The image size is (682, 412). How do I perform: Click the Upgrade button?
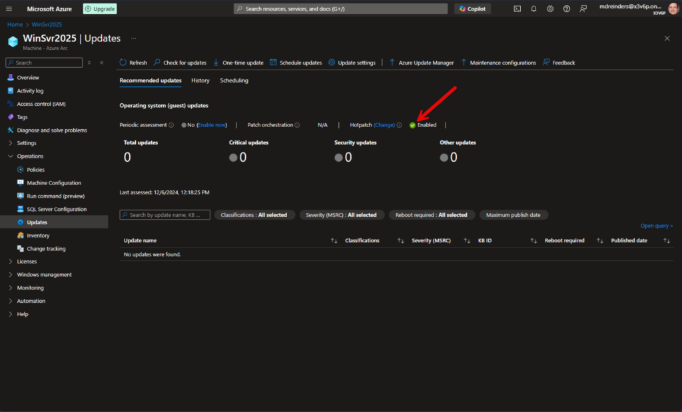(100, 9)
